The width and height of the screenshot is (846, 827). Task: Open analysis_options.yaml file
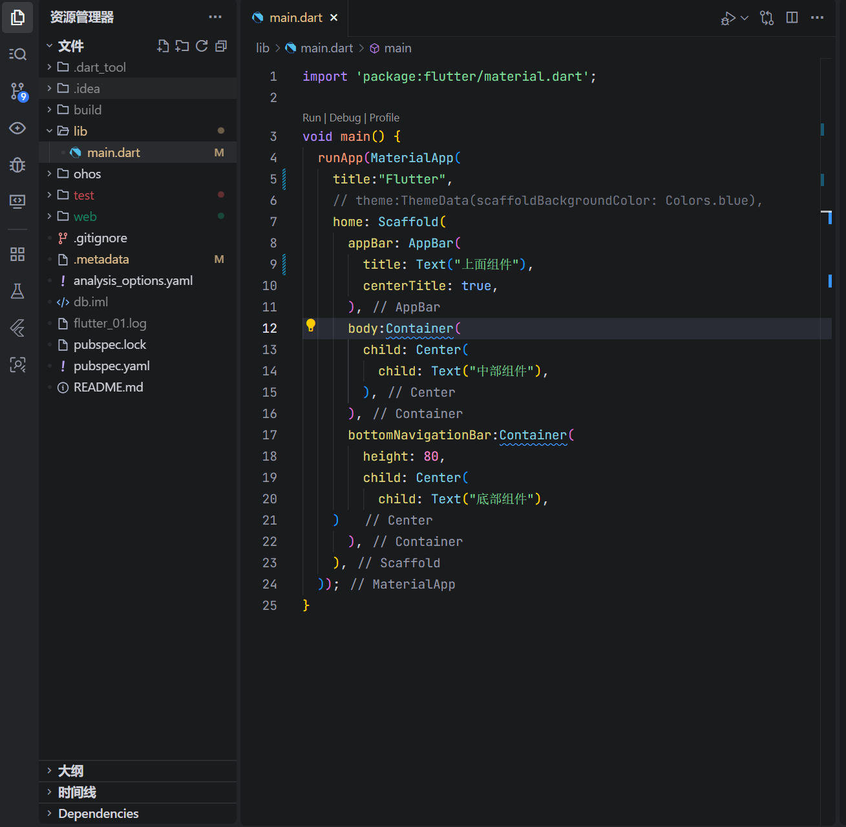coord(138,280)
